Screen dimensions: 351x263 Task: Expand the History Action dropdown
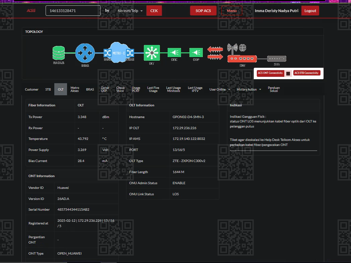point(249,89)
